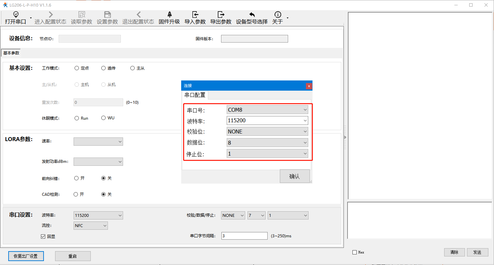Image resolution: width=494 pixels, height=265 pixels.
Task: Toggle the 回显 echo checkbox
Action: tap(43, 236)
